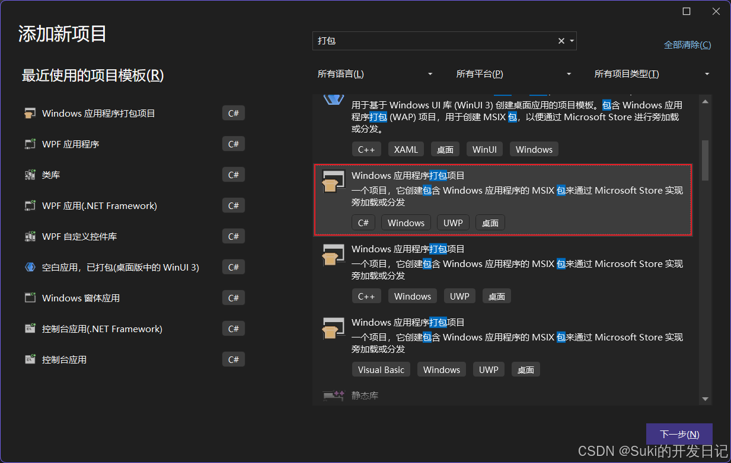The height and width of the screenshot is (463, 731).
Task: Select recent template Windows 应用程序打包项目
Action: coord(135,113)
